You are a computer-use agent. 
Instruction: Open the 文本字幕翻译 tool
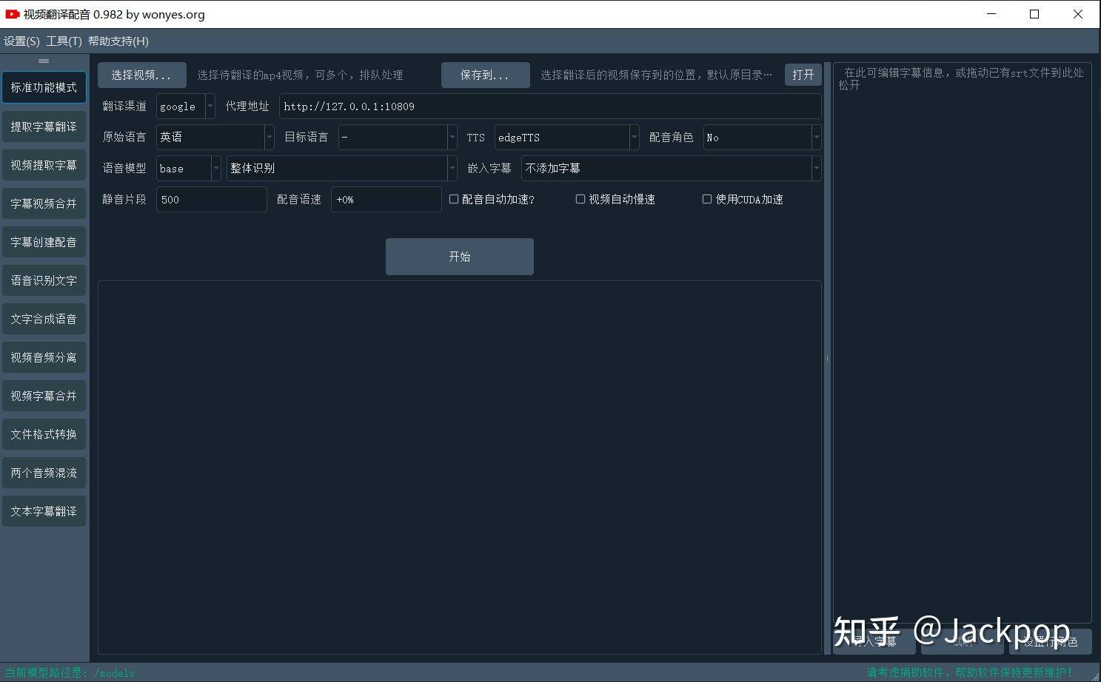(44, 511)
